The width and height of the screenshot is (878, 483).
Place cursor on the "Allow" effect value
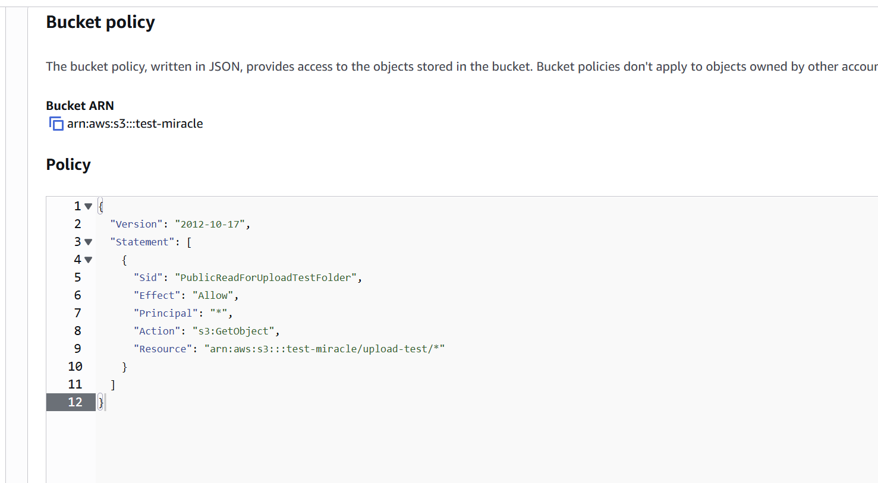tap(213, 295)
